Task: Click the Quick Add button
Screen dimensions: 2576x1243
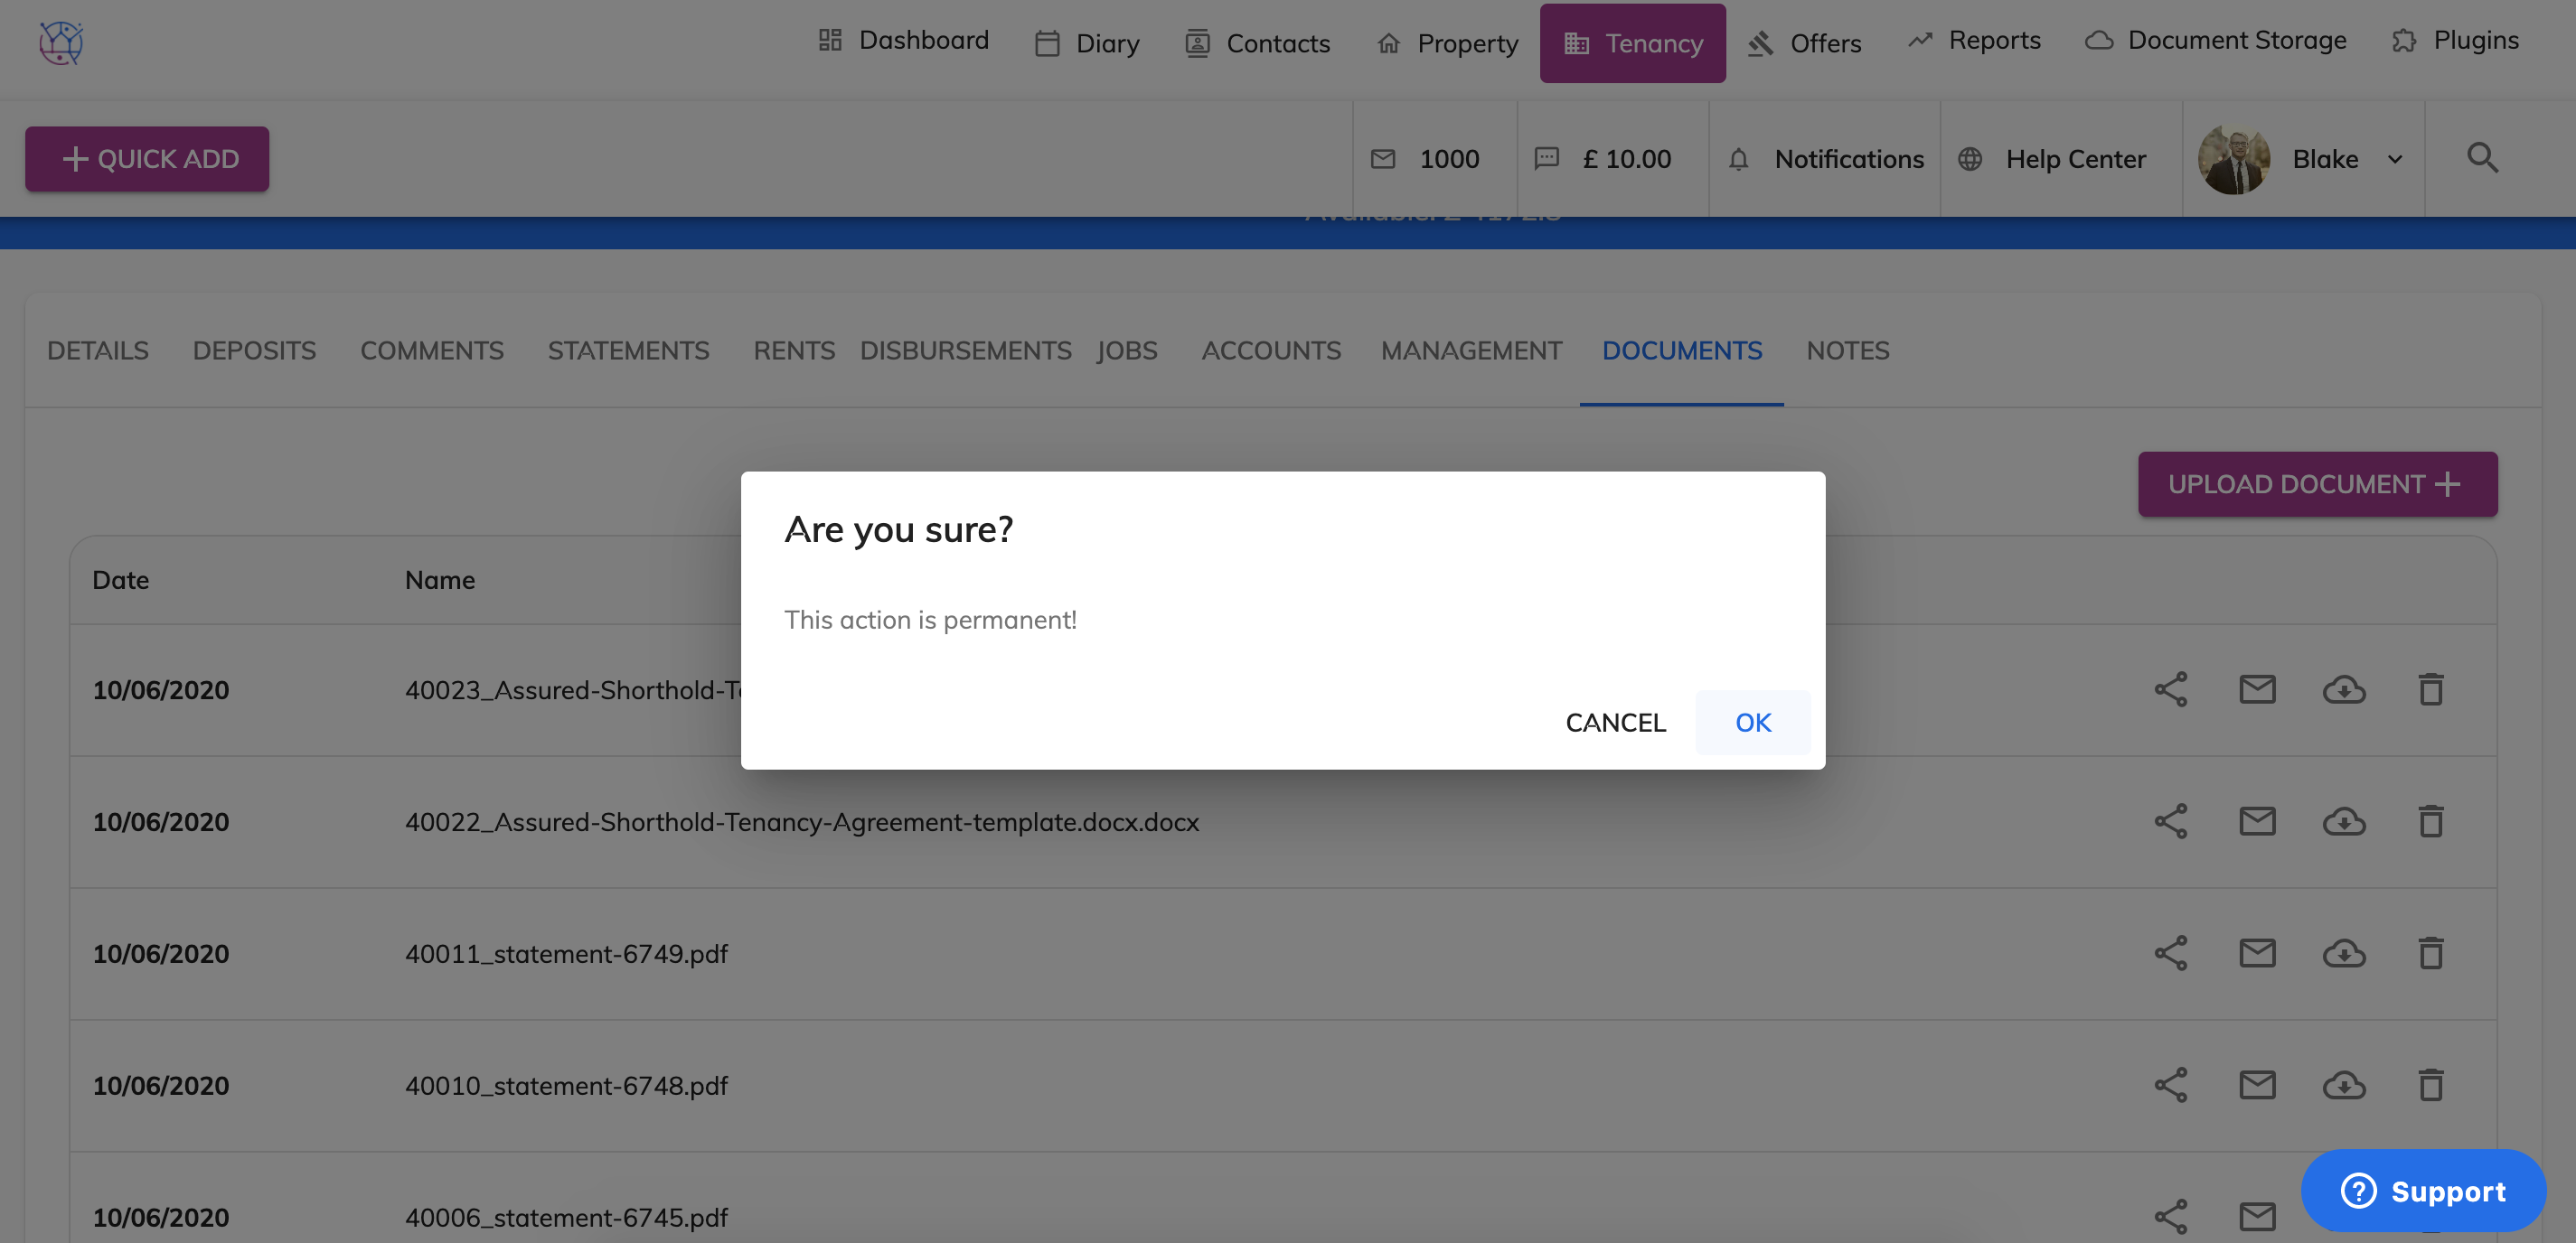Action: point(147,159)
